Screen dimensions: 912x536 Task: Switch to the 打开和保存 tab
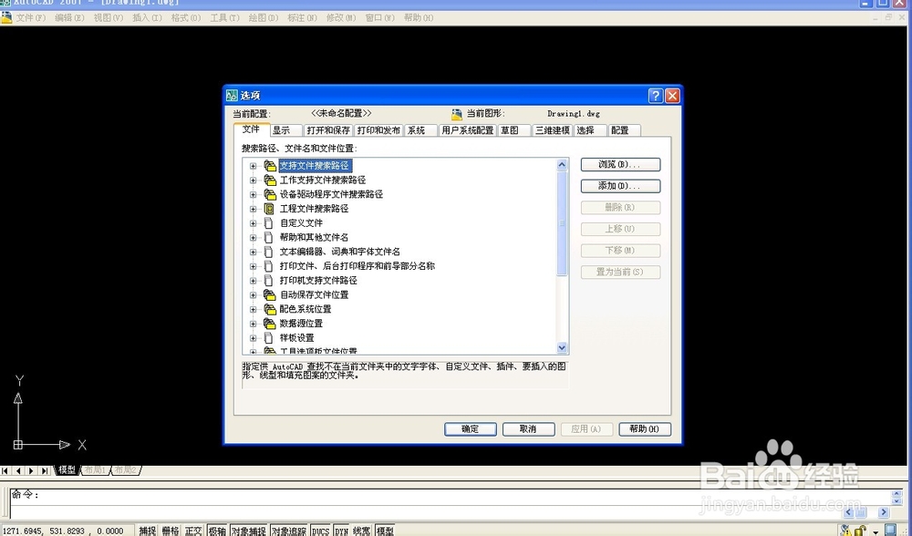pos(328,130)
